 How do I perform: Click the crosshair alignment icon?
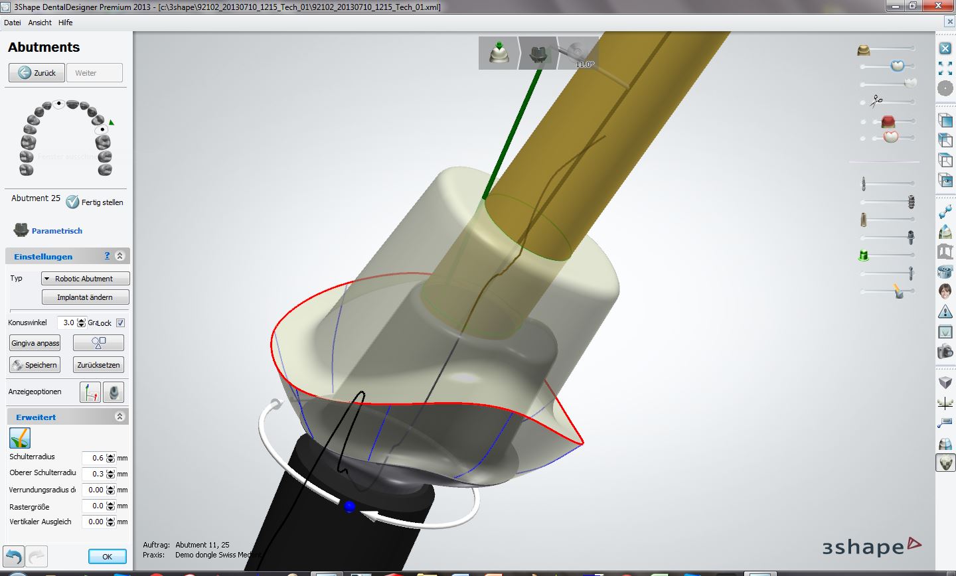[945, 402]
